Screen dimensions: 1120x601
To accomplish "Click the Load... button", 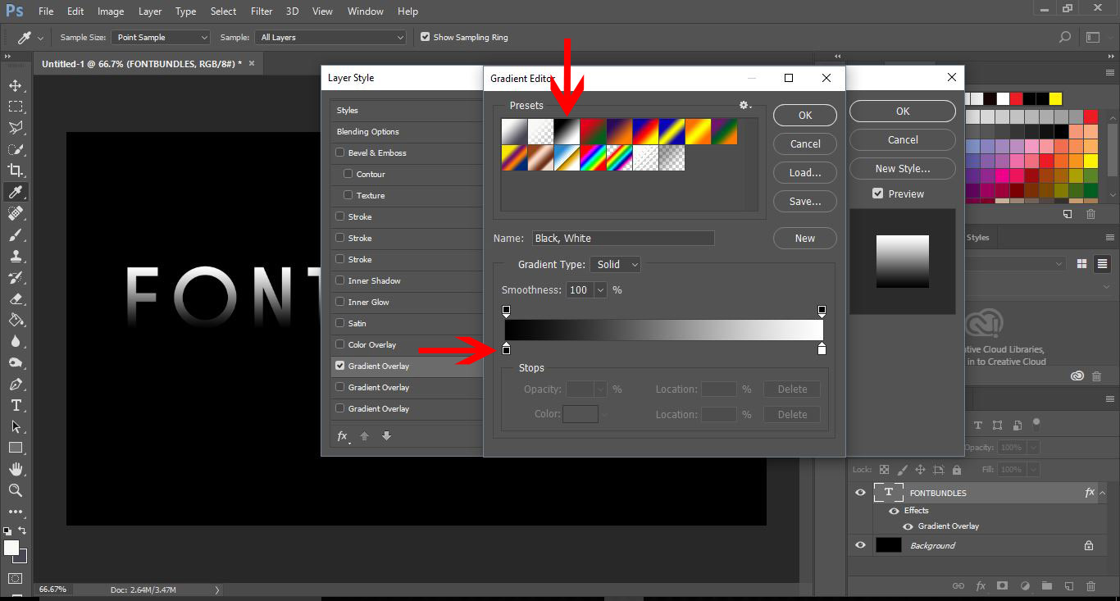I will [x=805, y=172].
